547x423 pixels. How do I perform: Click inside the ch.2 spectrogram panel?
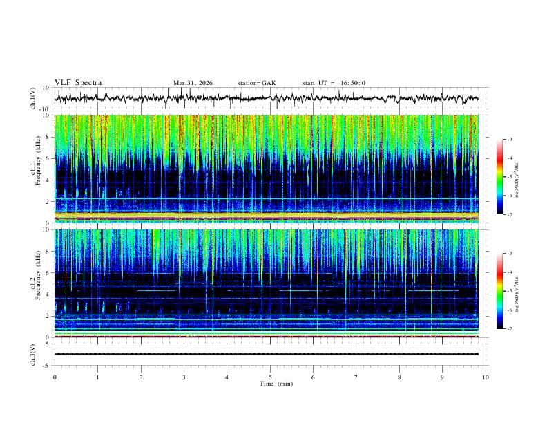tap(267, 283)
